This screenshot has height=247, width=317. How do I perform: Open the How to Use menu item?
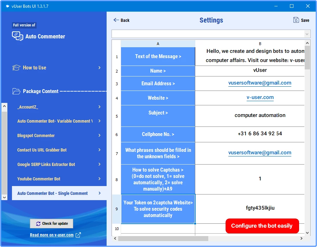(57, 68)
